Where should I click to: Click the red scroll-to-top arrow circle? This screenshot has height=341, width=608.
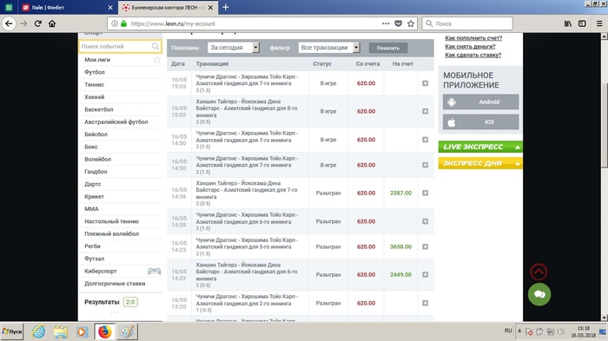pyautogui.click(x=539, y=272)
